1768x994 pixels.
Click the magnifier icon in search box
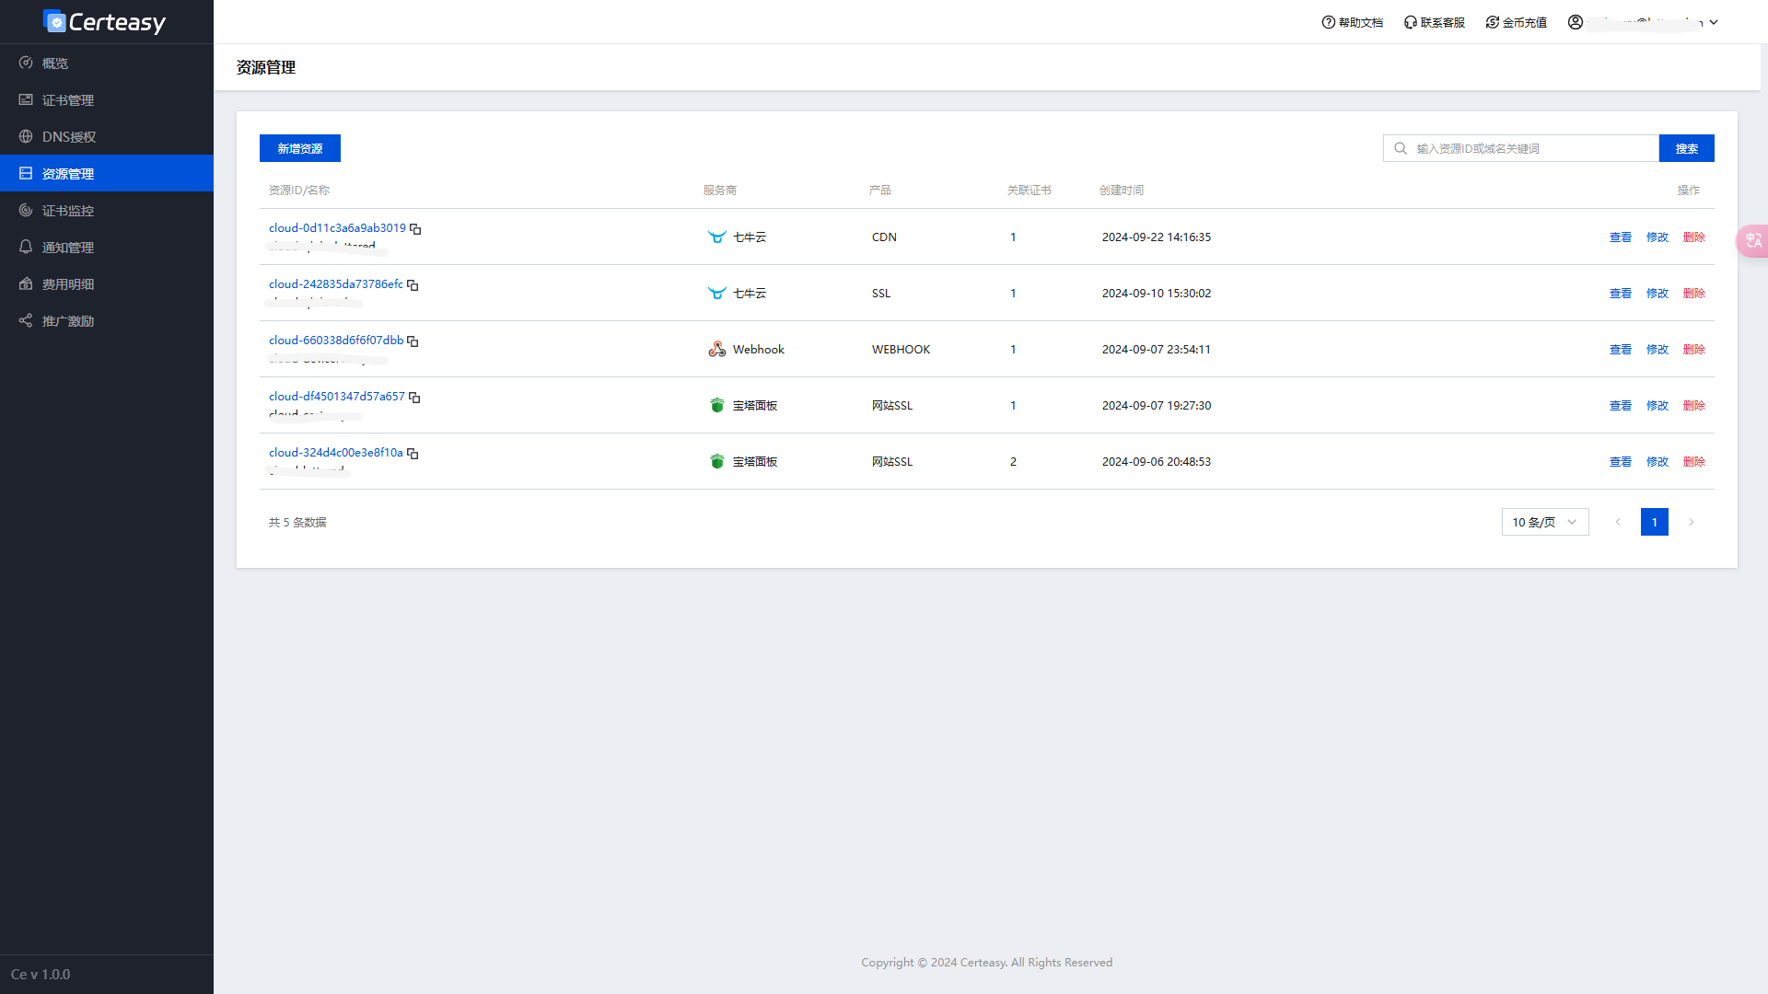pyautogui.click(x=1401, y=148)
